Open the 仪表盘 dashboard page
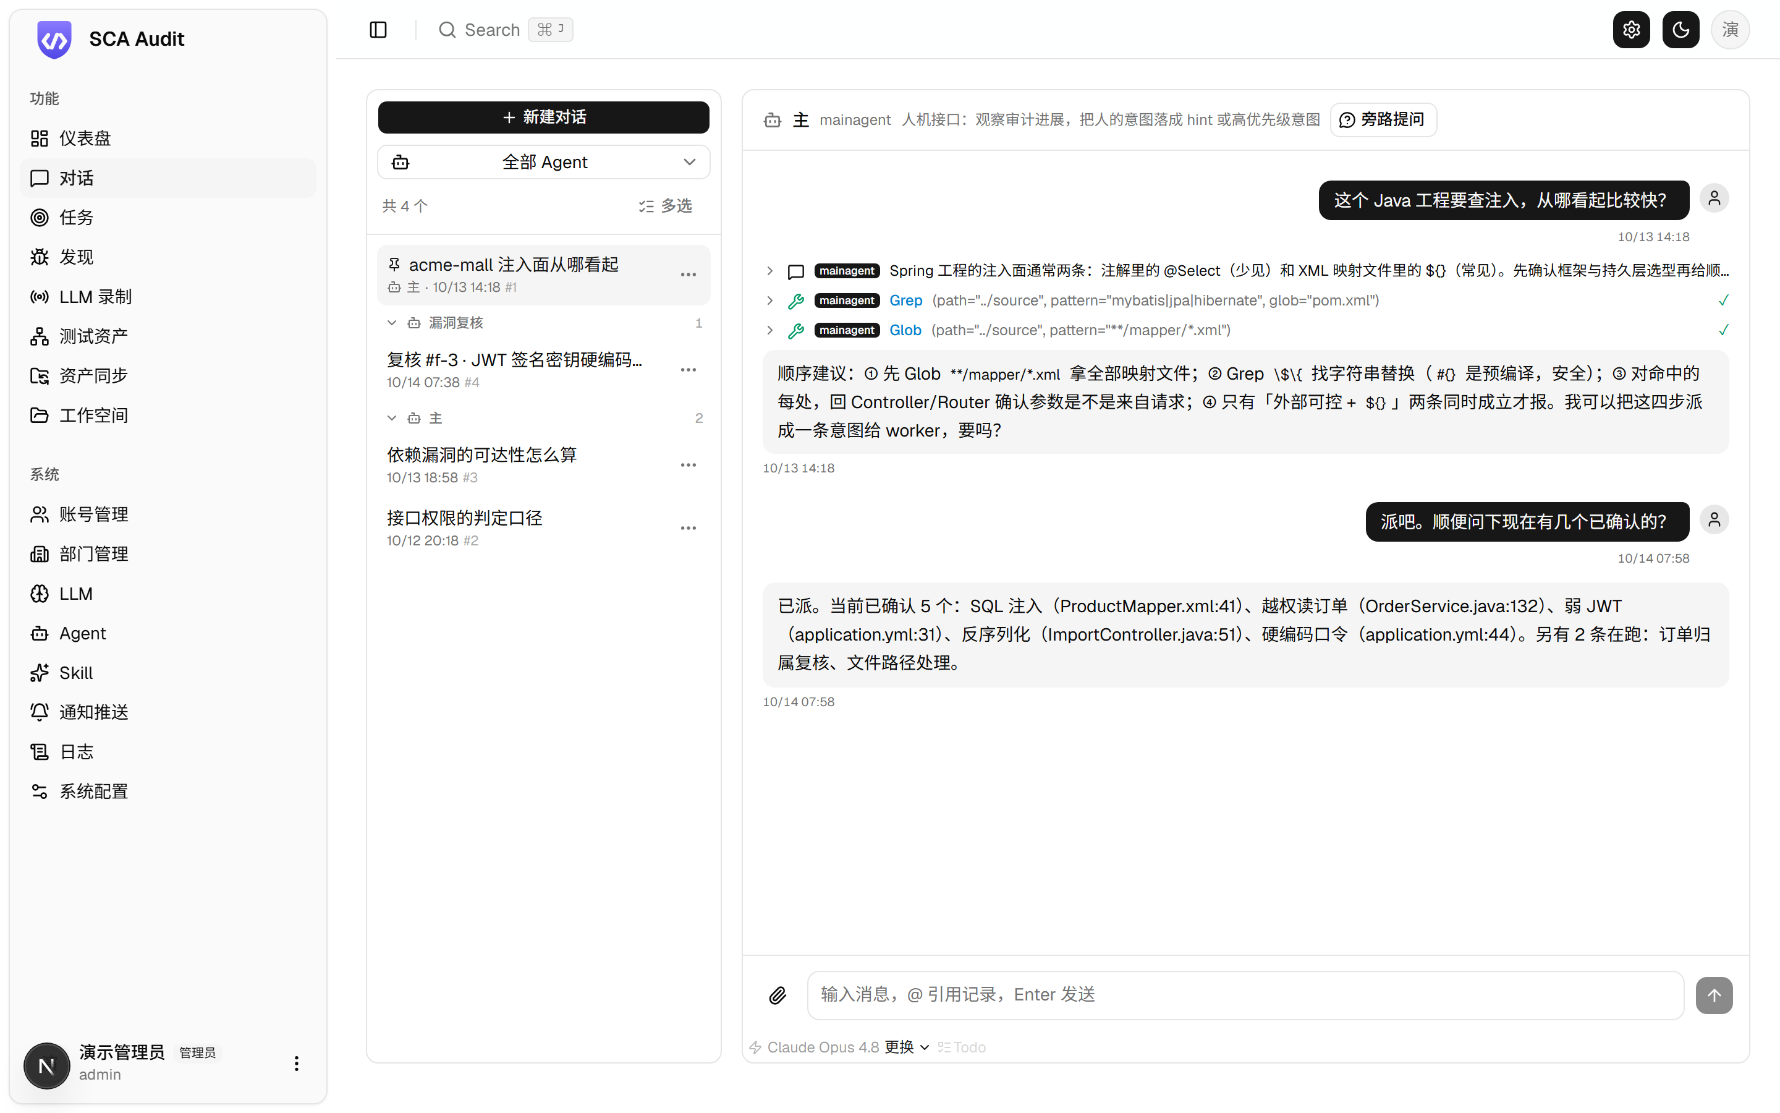 [167, 139]
